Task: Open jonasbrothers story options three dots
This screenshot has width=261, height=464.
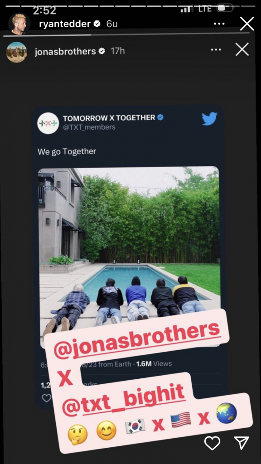Action: (216, 50)
